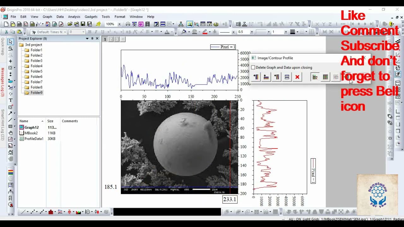Toggle Underline formatting button
Screen dimensions: 404x227
tap(103, 32)
